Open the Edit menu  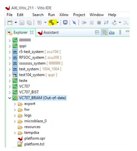(20, 15)
